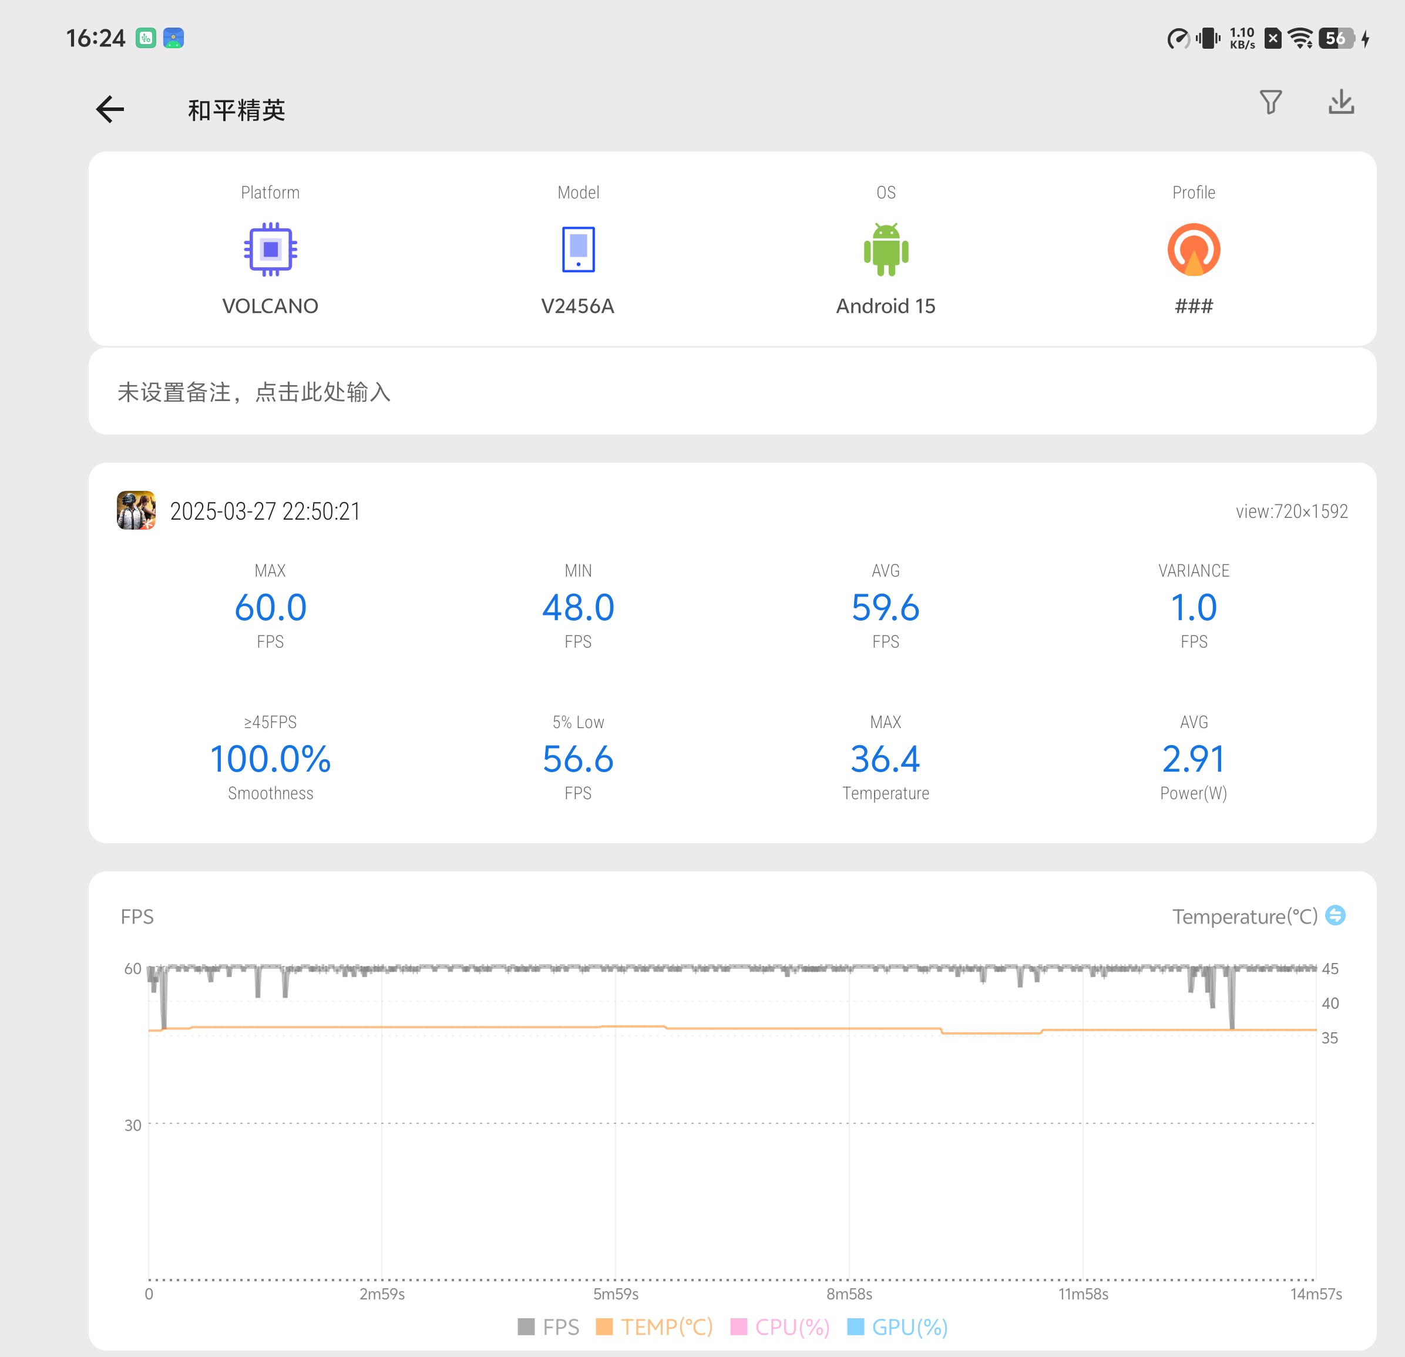Screen dimensions: 1405x1357
Task: Click the 100.0% Smoothness value
Action: click(270, 759)
